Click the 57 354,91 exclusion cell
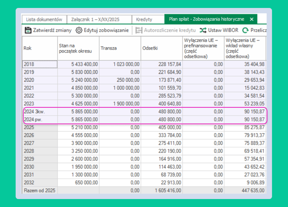The height and width of the screenshot is (207, 288). pos(245,159)
